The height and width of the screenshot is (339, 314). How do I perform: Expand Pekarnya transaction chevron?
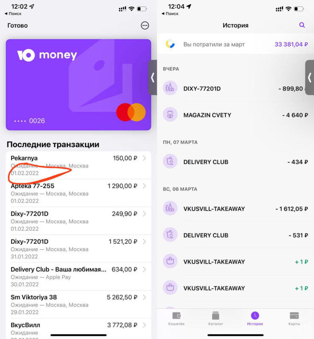click(x=144, y=158)
